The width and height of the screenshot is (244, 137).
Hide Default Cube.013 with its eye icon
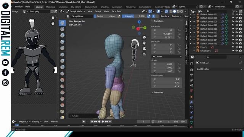237,36
